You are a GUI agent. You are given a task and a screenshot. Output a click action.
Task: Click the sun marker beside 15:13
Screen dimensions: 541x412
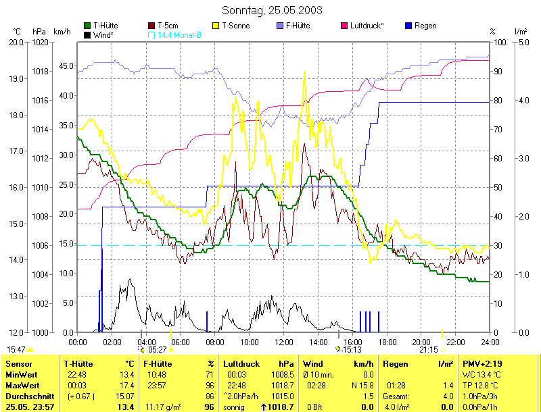338,350
